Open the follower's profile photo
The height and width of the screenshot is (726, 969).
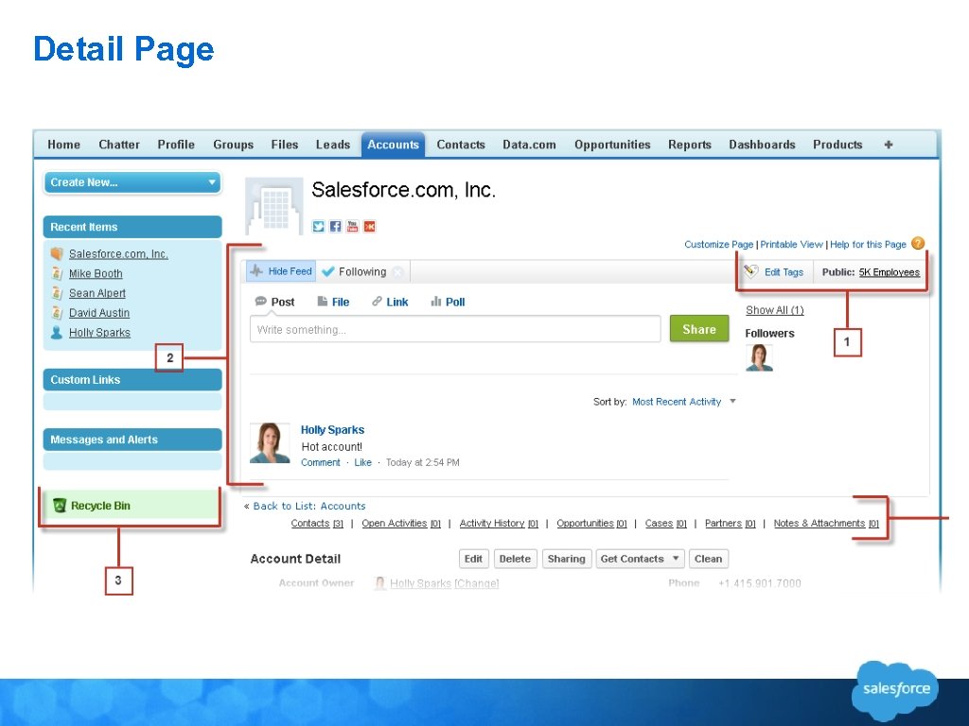tap(759, 357)
